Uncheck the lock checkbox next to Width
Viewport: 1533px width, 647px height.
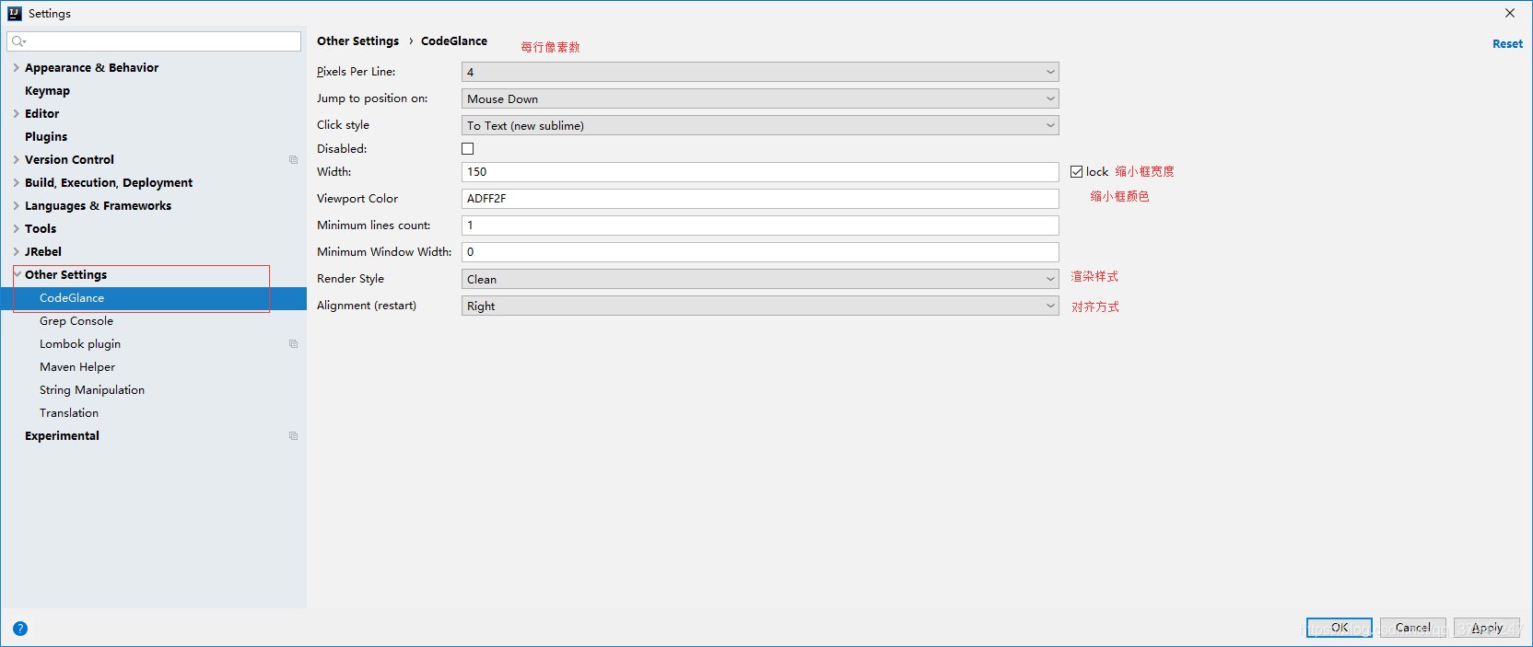coord(1076,172)
